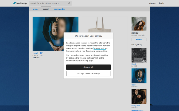Accept all cookies
This screenshot has width=179, height=111.
tap(89, 67)
